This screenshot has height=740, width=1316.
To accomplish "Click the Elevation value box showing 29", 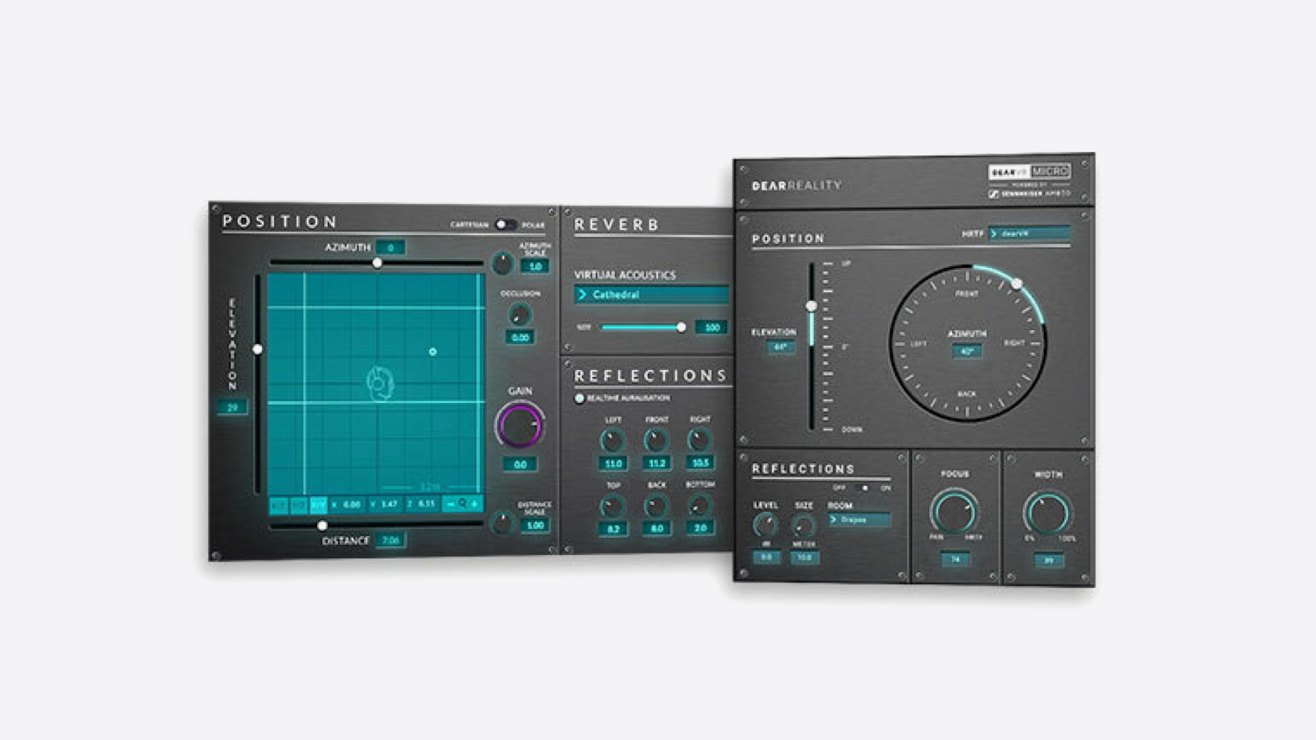I will 232,407.
